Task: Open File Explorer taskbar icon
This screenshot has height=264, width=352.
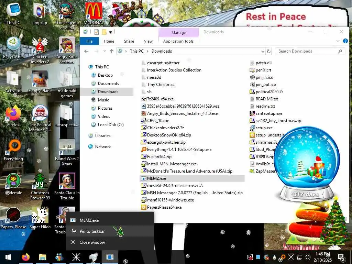Action: pyautogui.click(x=42, y=257)
